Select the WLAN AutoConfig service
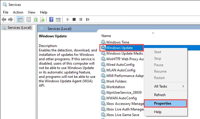Viewport: 200px width, 119px height. pyautogui.click(x=121, y=70)
